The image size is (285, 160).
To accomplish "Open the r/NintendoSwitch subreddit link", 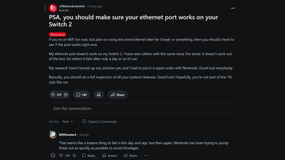I will pyautogui.click(x=72, y=6).
